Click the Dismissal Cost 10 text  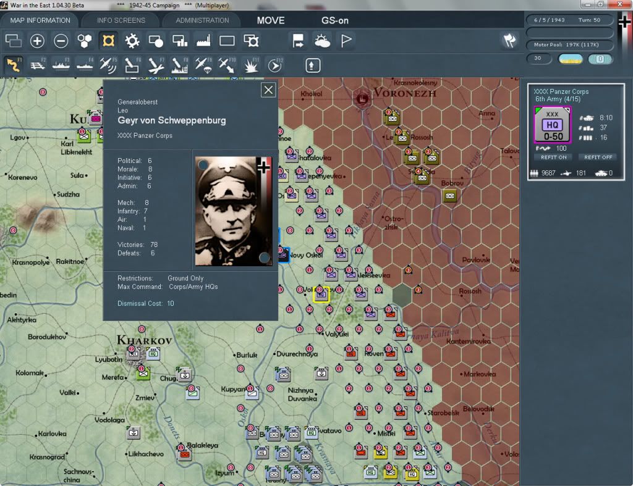(146, 303)
